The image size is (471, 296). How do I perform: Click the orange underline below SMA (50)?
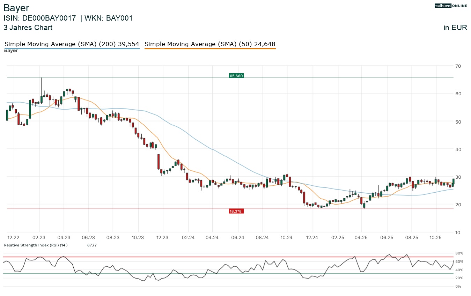coord(210,49)
